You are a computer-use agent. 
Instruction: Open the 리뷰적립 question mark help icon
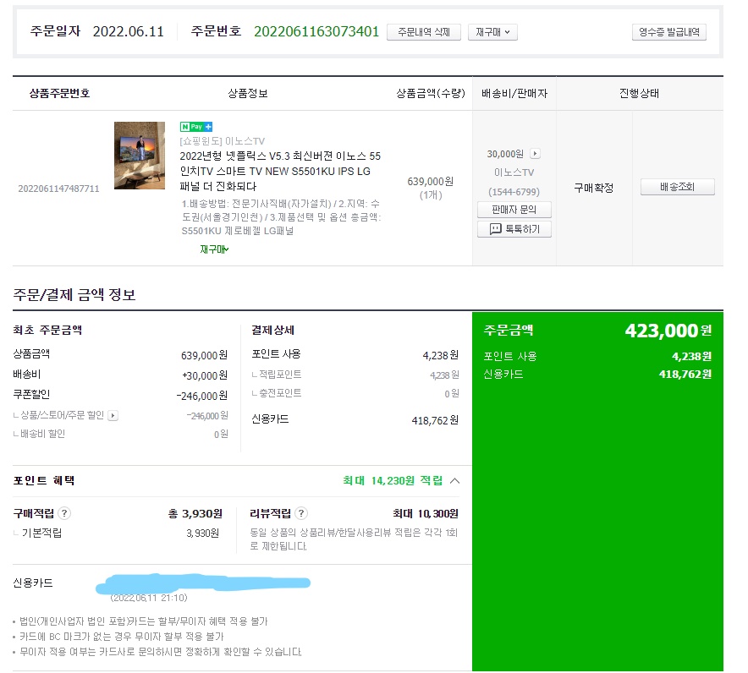[x=301, y=513]
